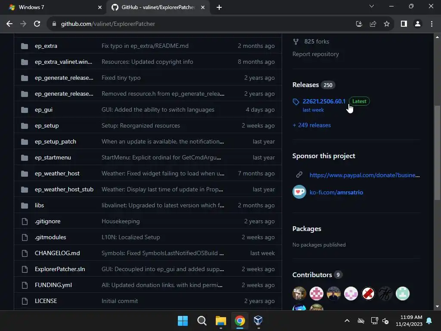Open File Explorer from taskbar
This screenshot has width=441, height=331.
221,321
